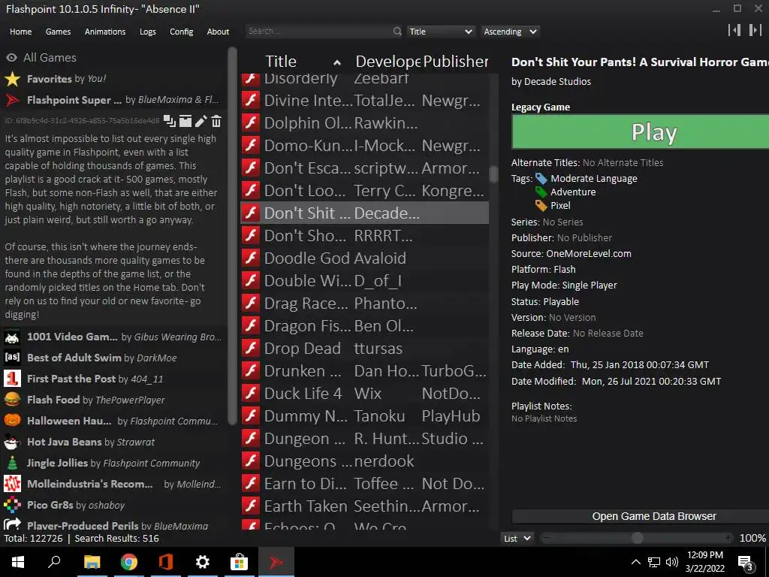
Task: Open Microsoft Store from the taskbar
Action: pyautogui.click(x=239, y=562)
